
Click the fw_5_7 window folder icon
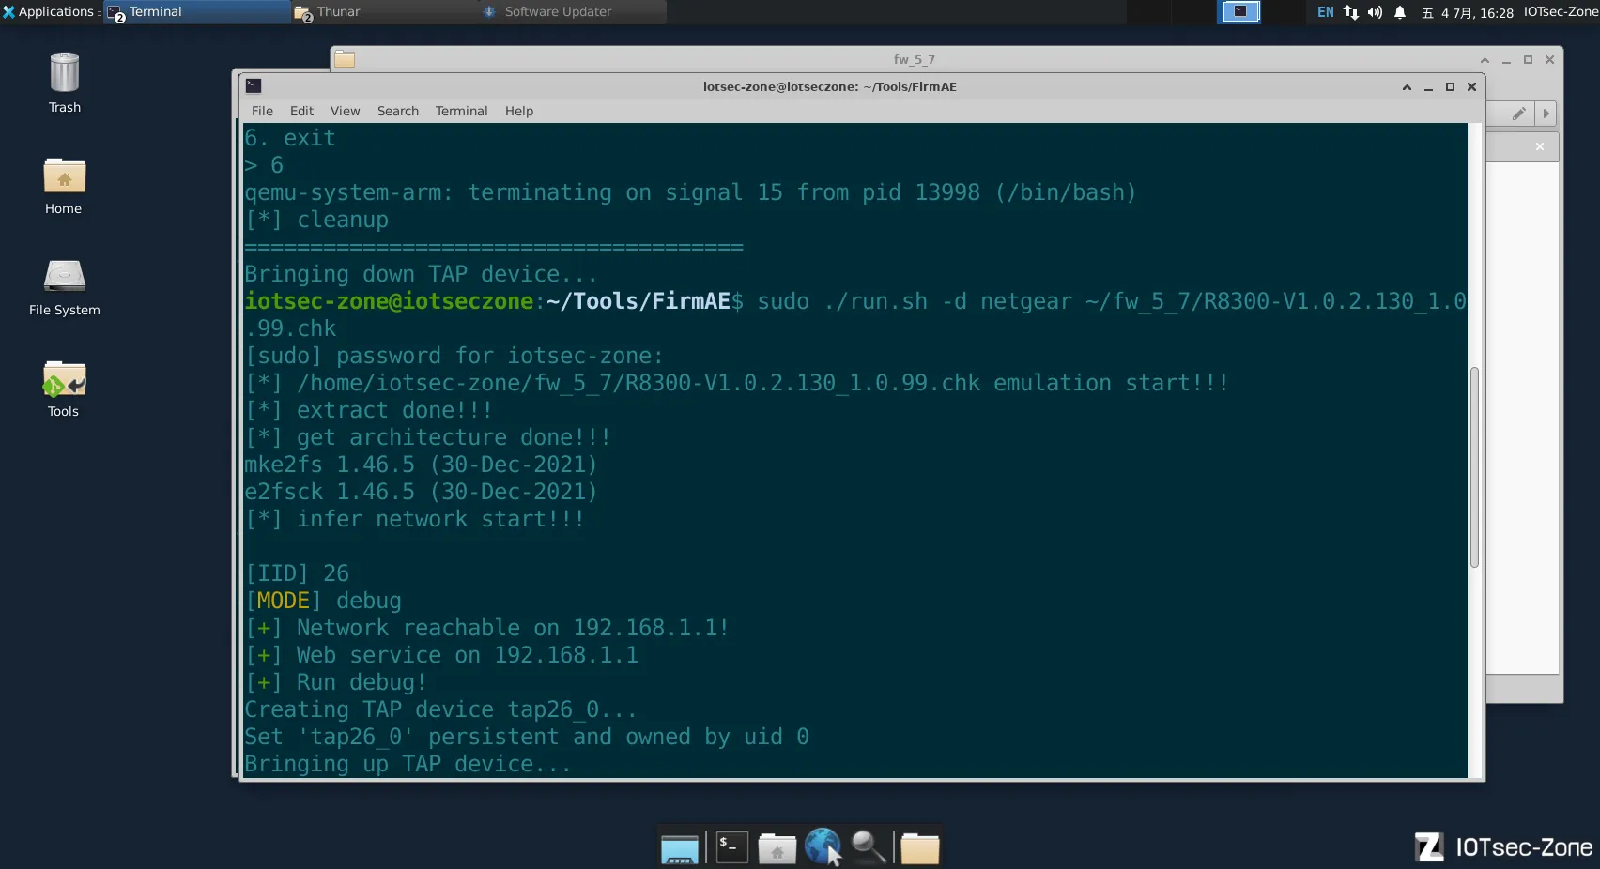click(345, 59)
